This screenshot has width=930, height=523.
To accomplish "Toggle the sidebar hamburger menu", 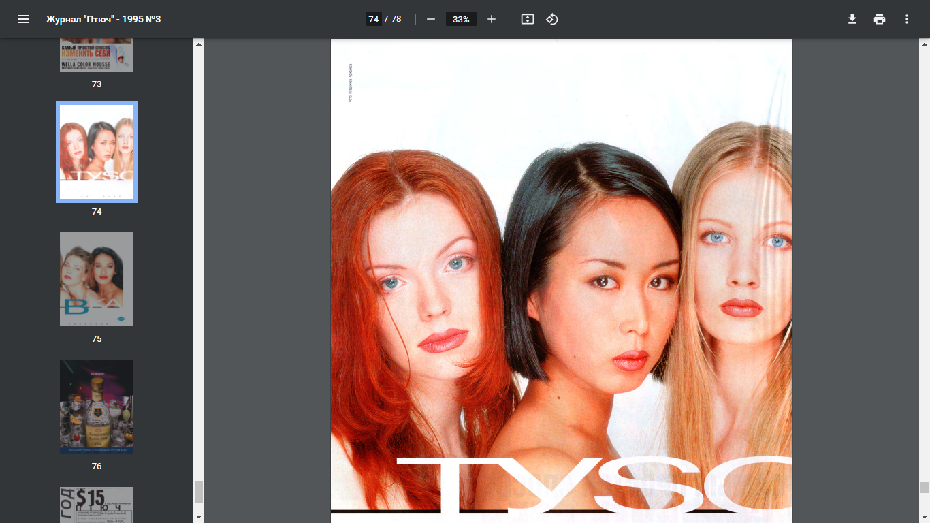I will click(23, 19).
